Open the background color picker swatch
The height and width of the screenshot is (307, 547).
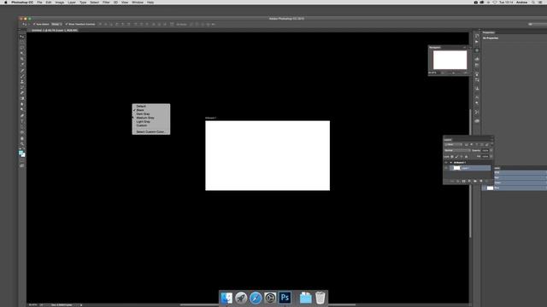[x=23, y=155]
